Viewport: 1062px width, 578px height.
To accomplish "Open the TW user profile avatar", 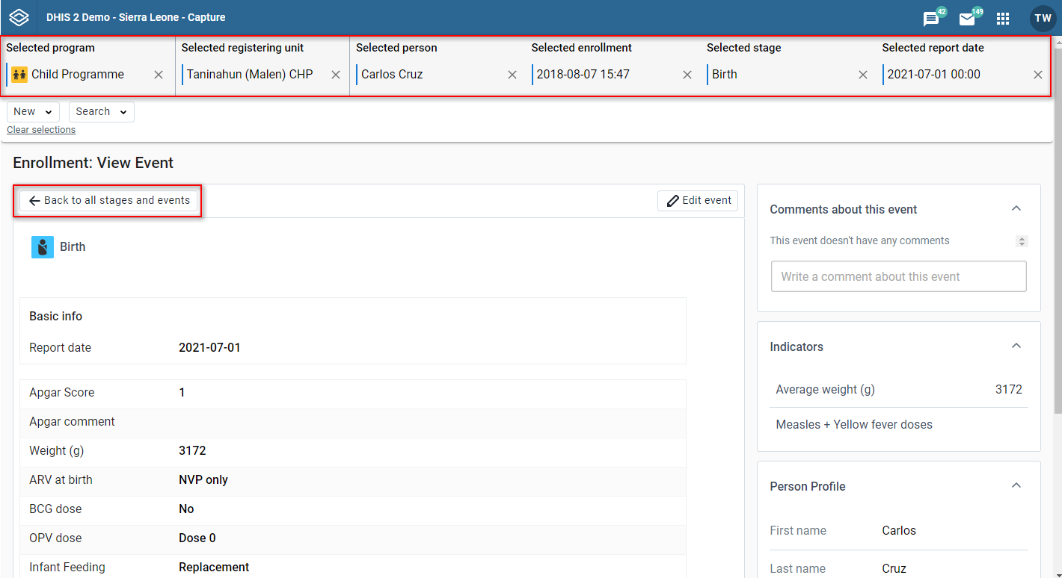I will click(1043, 18).
